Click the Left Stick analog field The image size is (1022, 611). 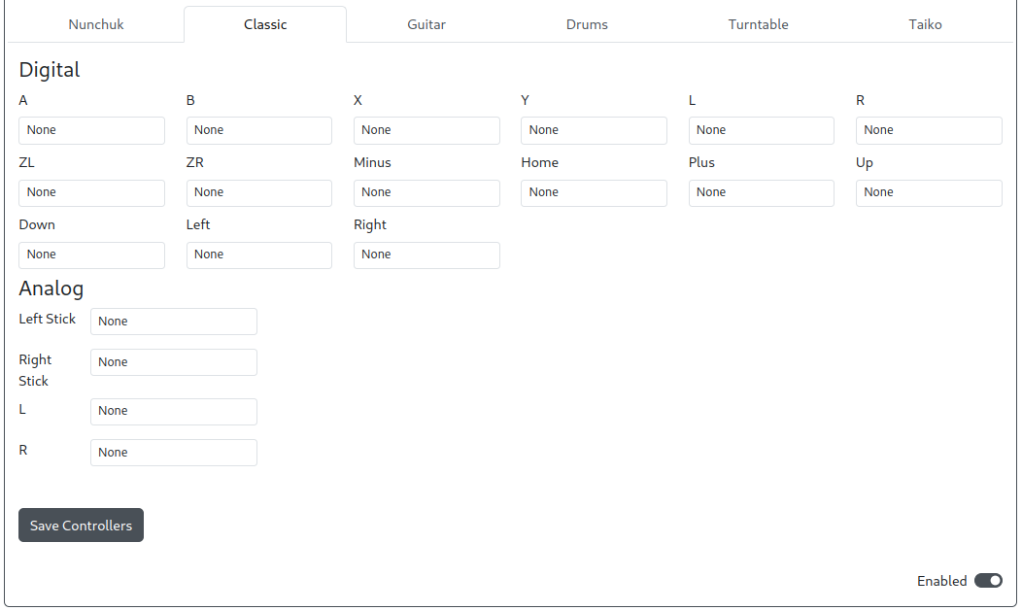coord(174,322)
